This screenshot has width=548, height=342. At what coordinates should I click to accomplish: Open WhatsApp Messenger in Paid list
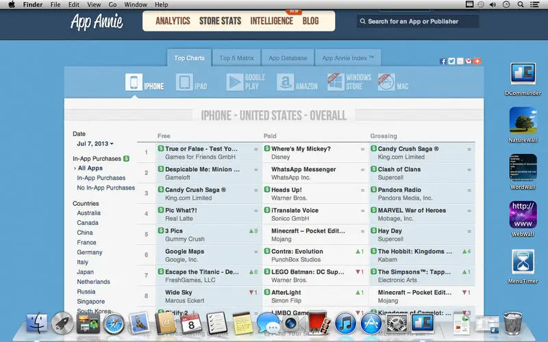(303, 169)
